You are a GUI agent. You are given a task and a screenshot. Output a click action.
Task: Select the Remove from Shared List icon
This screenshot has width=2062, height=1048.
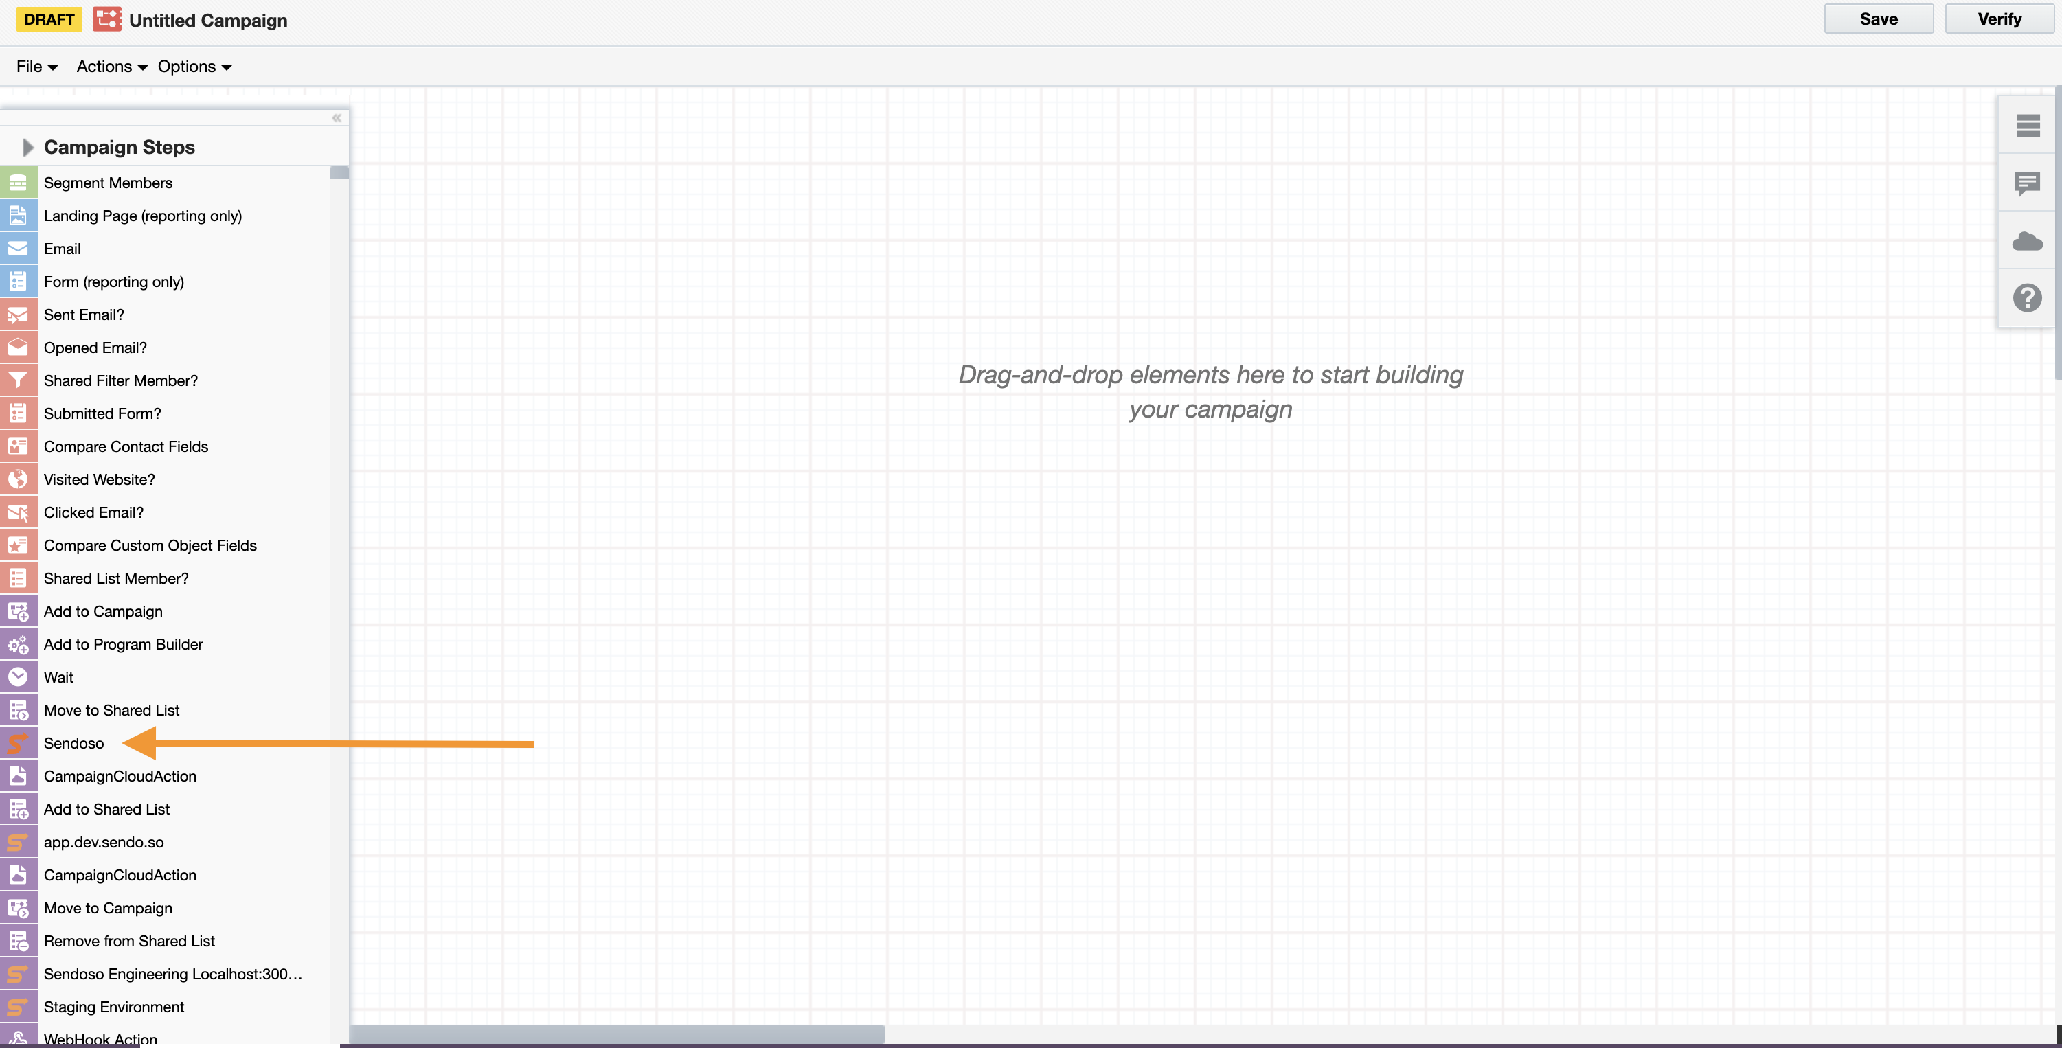pos(19,941)
